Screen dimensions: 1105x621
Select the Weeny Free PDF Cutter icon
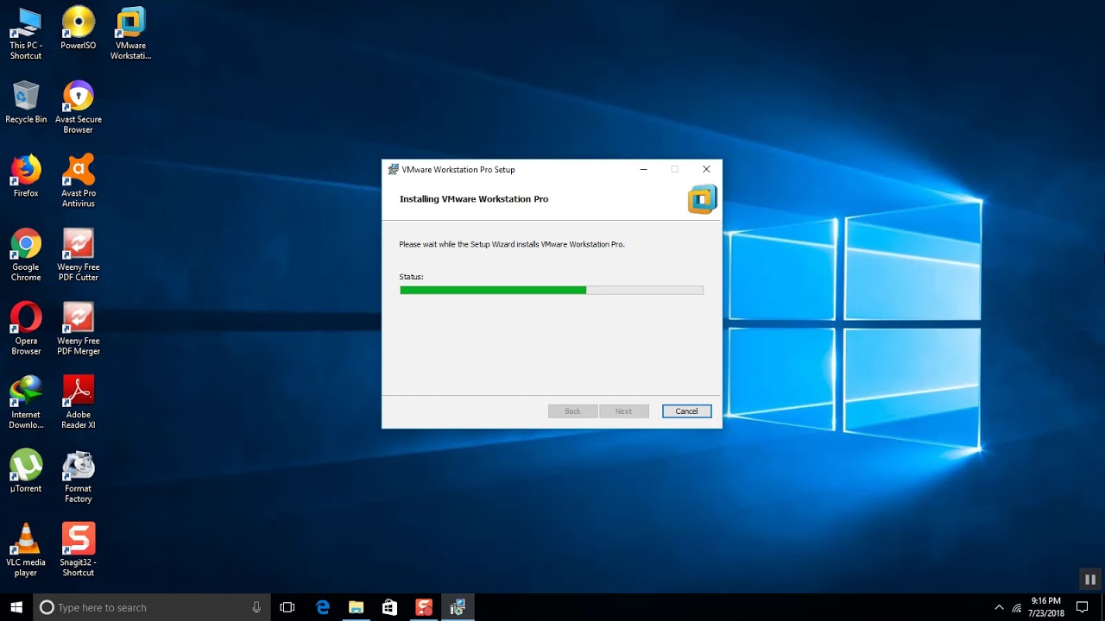click(x=78, y=254)
